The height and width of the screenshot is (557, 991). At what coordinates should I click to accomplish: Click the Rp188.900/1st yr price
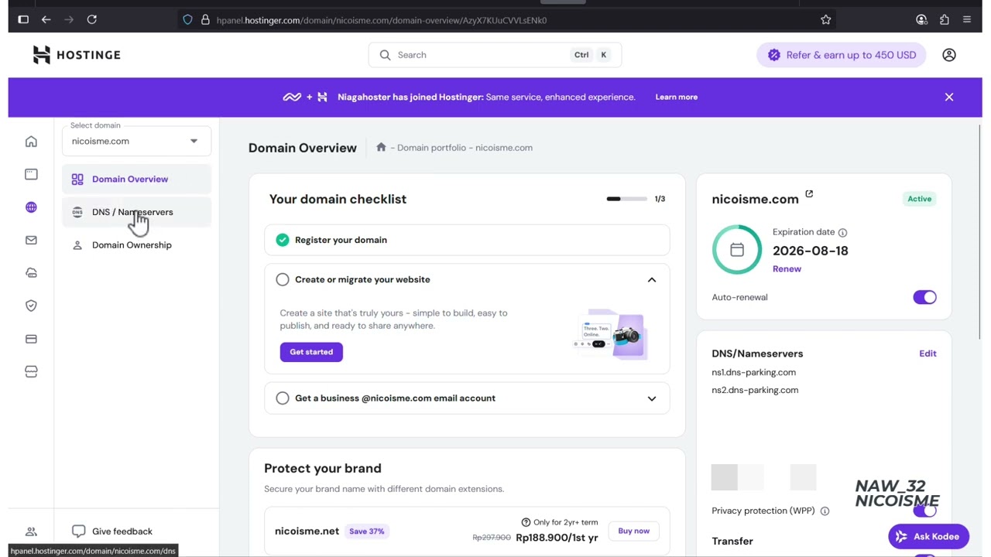click(557, 538)
